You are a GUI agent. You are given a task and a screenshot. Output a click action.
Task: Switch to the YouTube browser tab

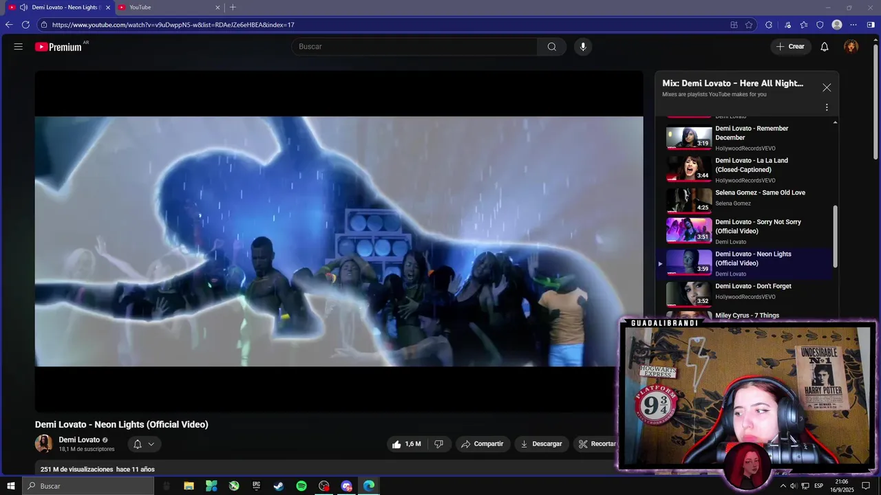coord(169,8)
